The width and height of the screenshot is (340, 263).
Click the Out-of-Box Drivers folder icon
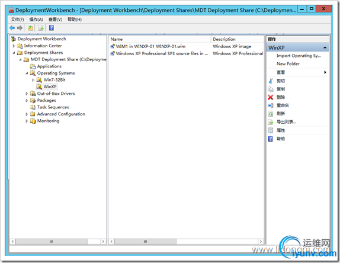click(x=33, y=94)
